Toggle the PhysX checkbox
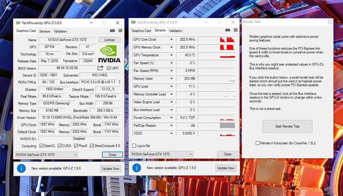 click(76, 145)
